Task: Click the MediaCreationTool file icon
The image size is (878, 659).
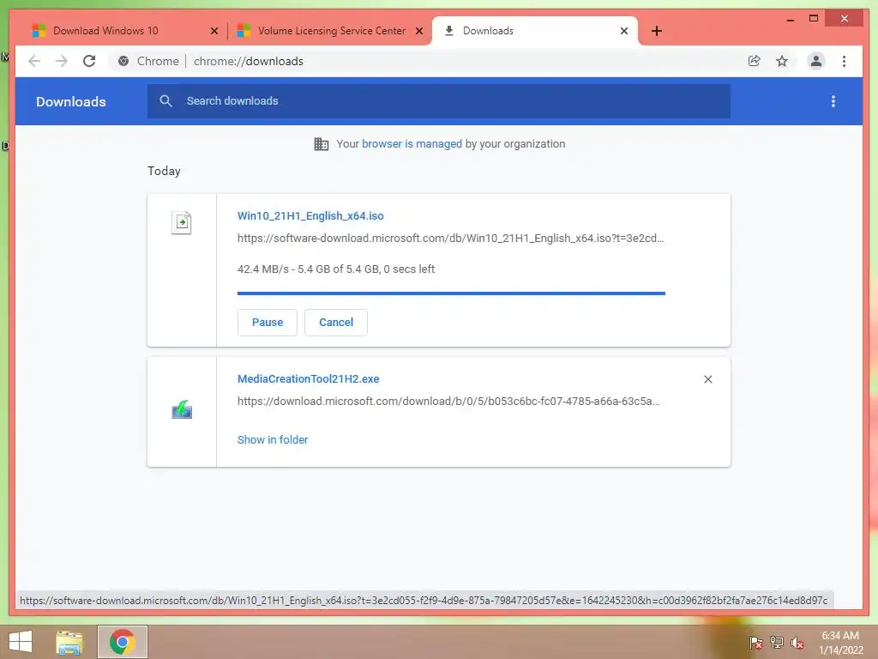Action: point(182,409)
